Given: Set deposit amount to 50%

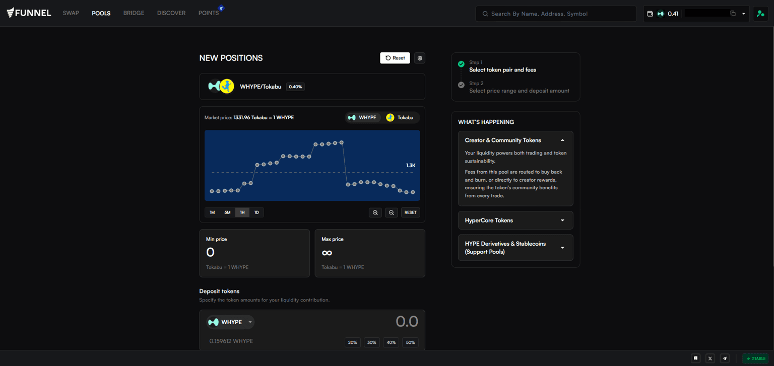Looking at the screenshot, I should coord(410,342).
